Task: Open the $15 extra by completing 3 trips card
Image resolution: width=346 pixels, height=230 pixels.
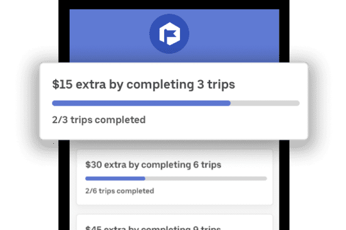Action: tap(174, 101)
